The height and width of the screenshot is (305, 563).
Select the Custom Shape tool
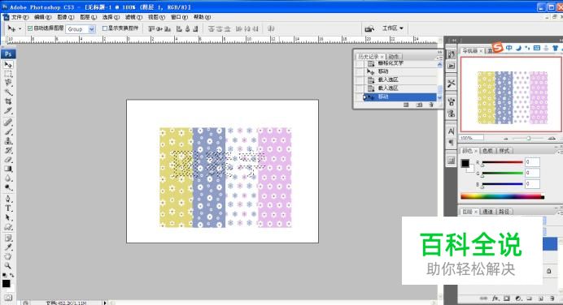pyautogui.click(x=8, y=226)
